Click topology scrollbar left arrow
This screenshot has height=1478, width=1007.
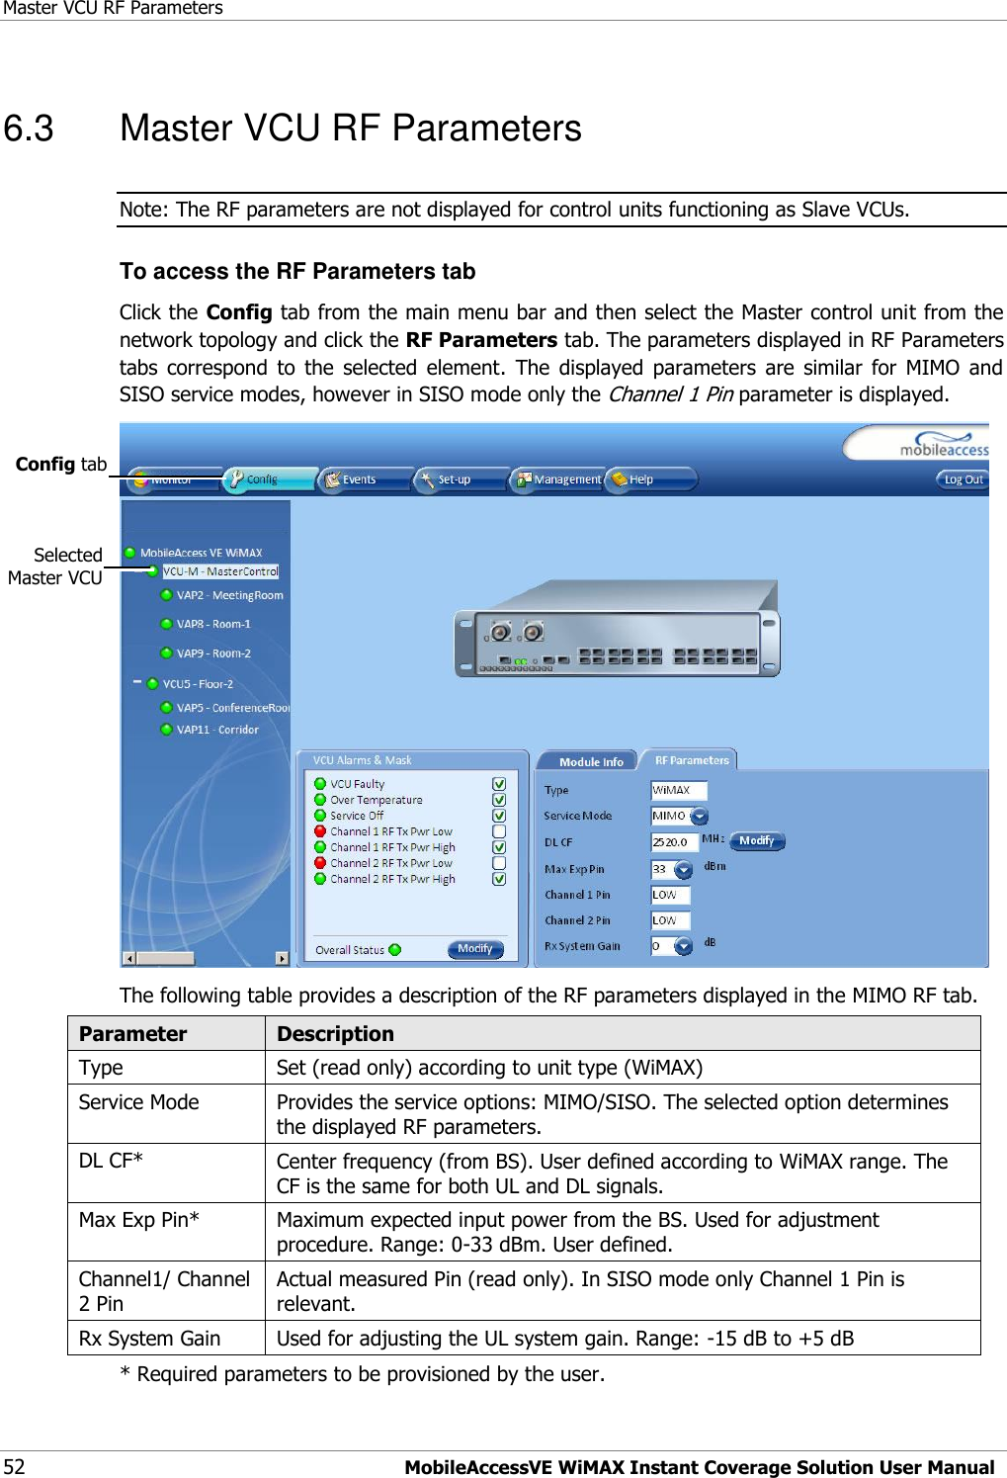click(x=129, y=958)
